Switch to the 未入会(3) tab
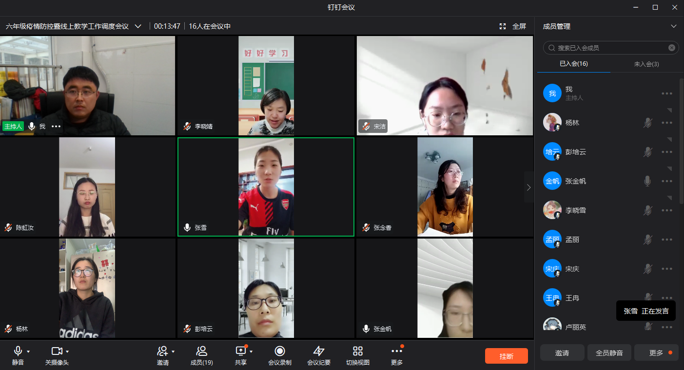684x370 pixels. 646,64
